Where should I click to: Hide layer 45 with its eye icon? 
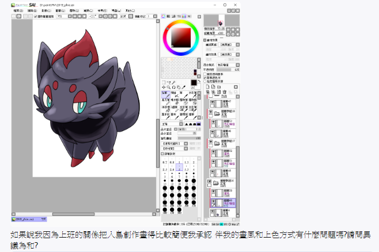coord(212,171)
